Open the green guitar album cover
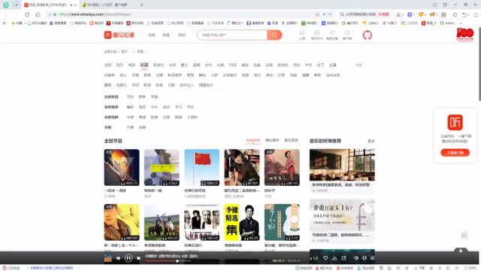The width and height of the screenshot is (481, 271). [x=282, y=222]
